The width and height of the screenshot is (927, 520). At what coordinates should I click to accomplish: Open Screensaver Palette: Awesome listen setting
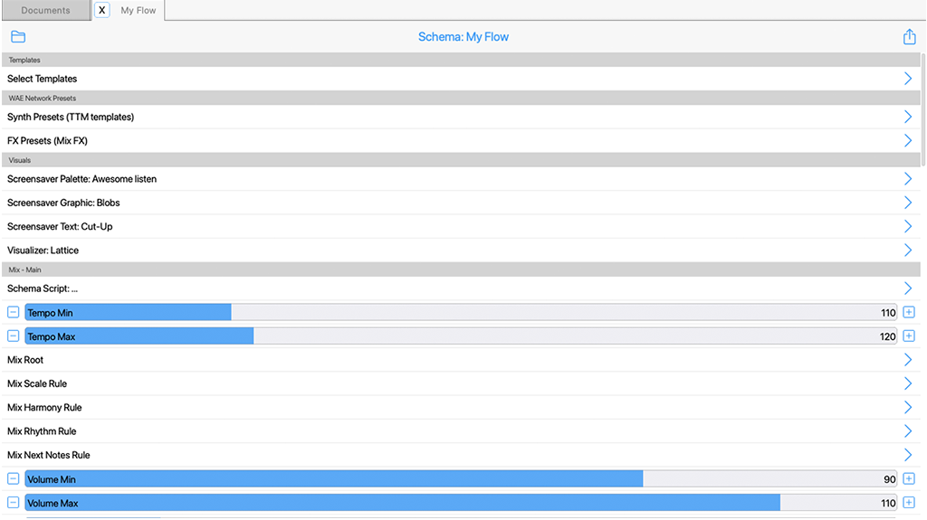(453, 179)
